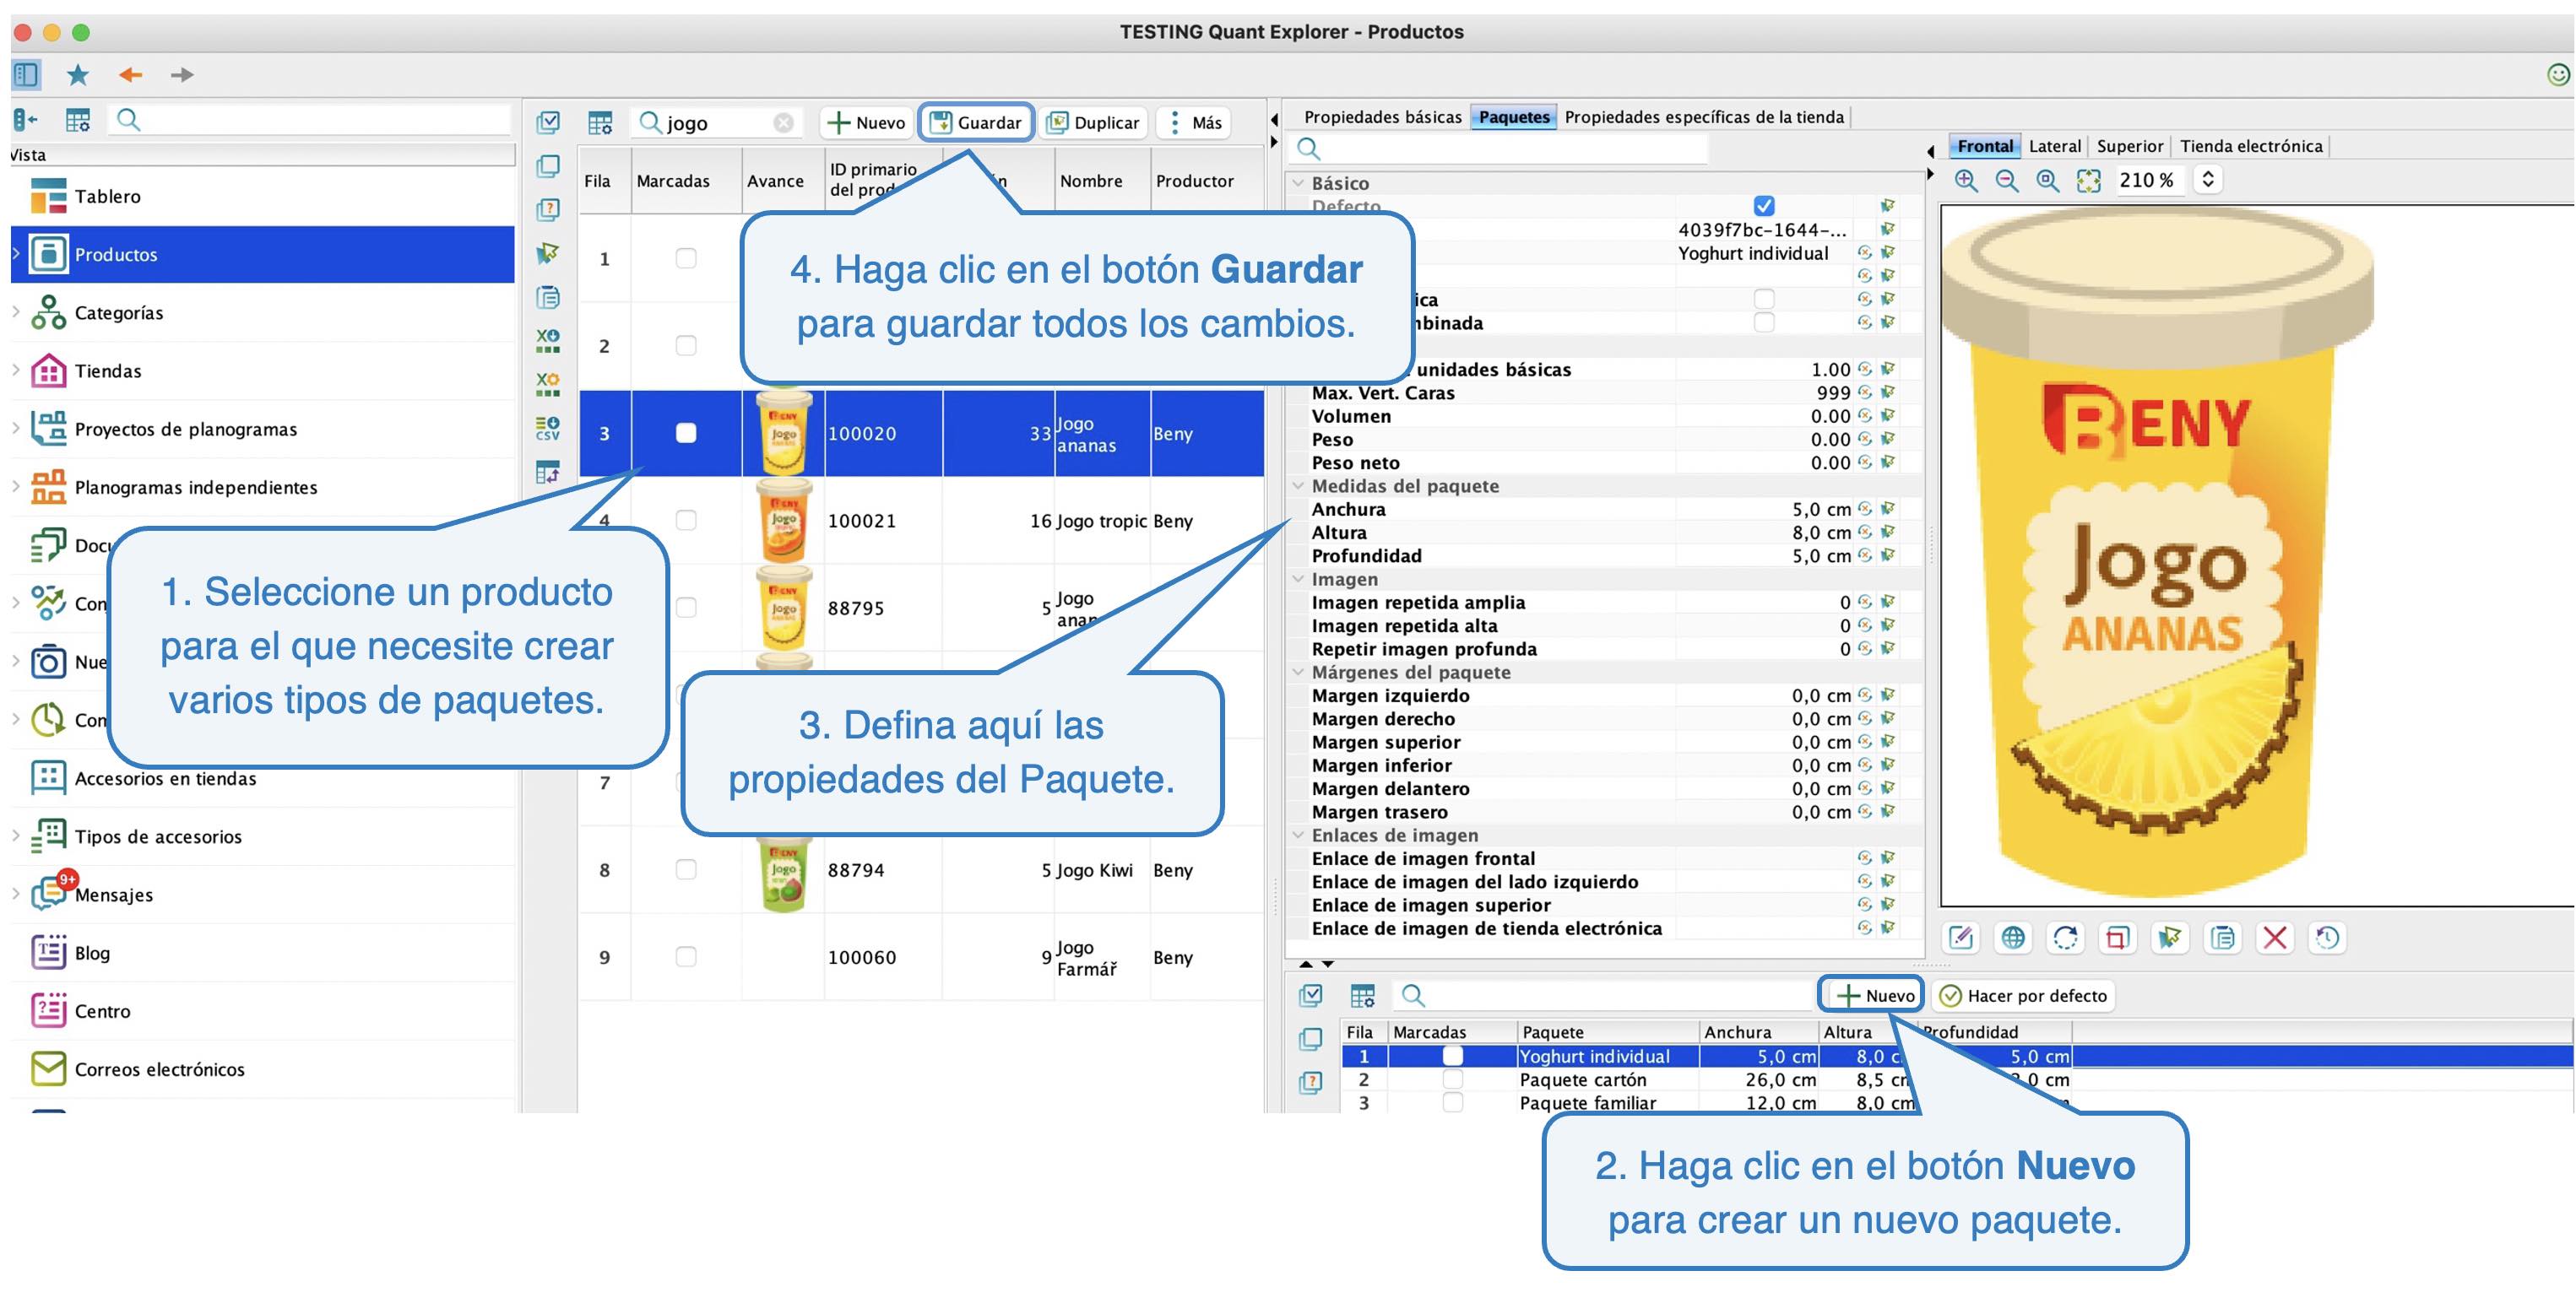
Task: Click Nuevo to create a package
Action: click(1871, 995)
